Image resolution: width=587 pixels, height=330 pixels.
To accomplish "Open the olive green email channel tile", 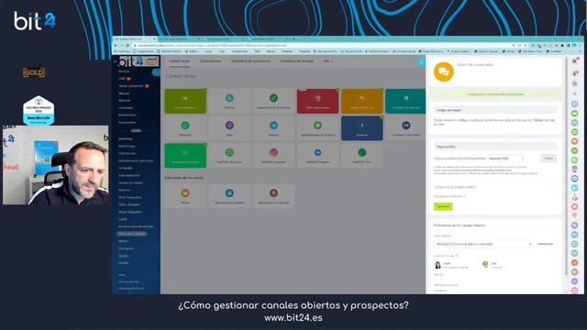I will pos(185,101).
